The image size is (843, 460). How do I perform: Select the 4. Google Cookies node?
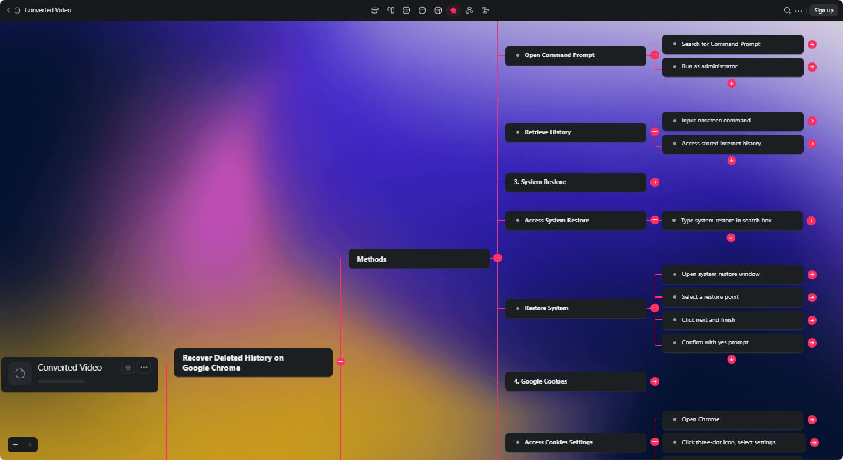tap(576, 381)
